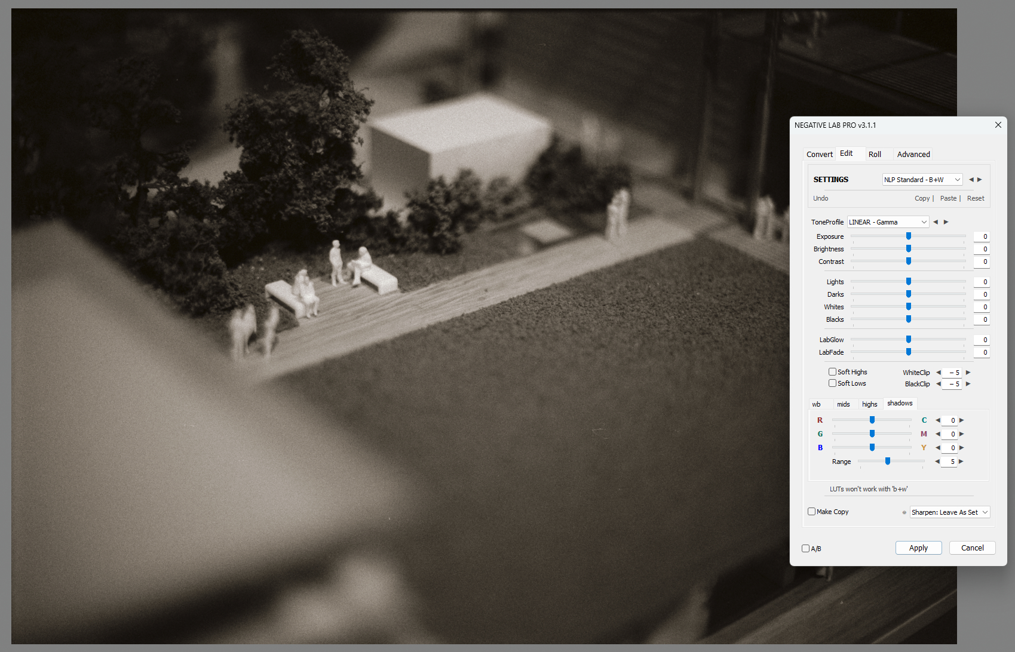The height and width of the screenshot is (652, 1015).
Task: Click the "LUTs won't work with 'b+w'" note
Action: click(x=869, y=489)
